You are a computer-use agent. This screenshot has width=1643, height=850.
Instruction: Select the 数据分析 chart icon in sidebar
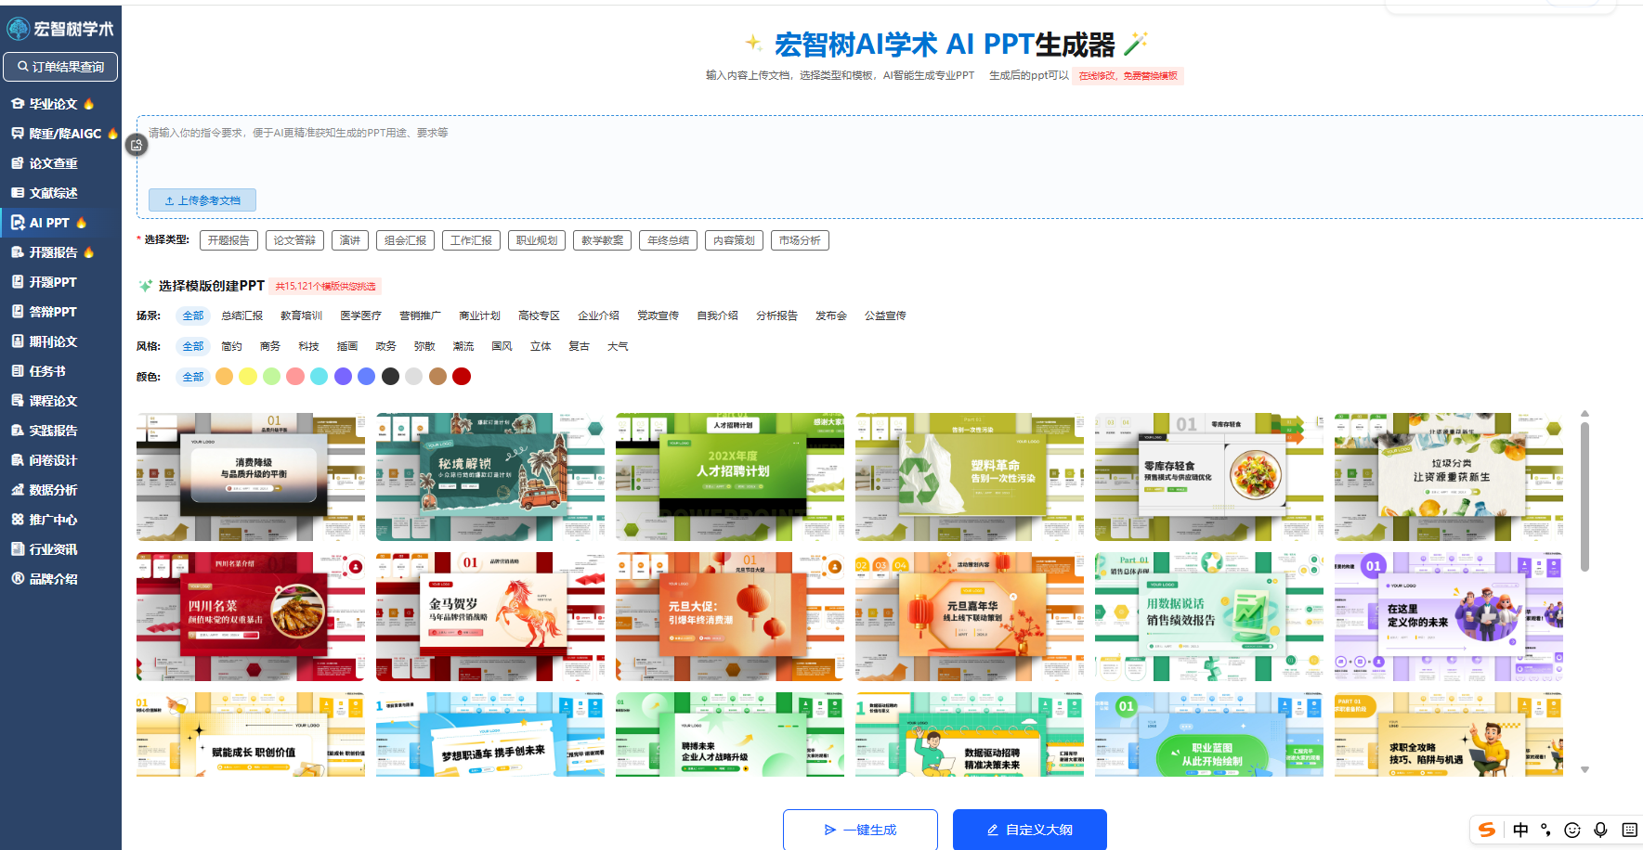18,490
